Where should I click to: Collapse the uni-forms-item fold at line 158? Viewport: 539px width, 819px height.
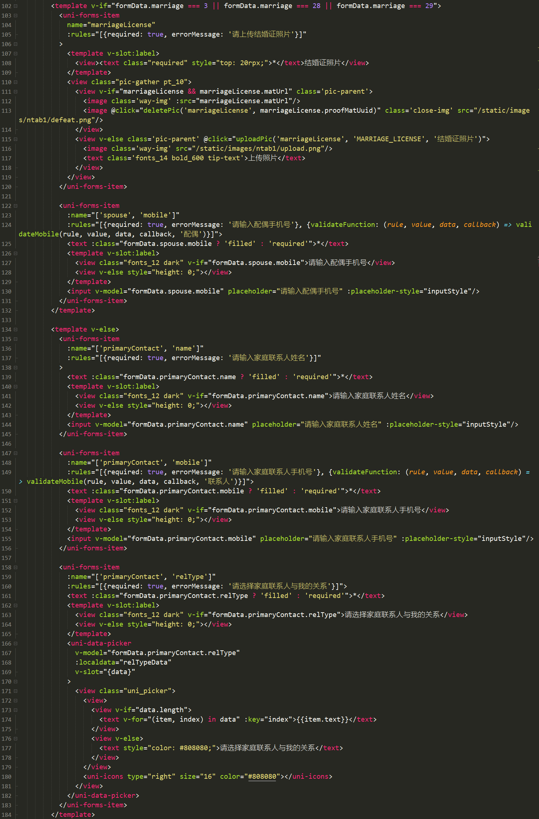point(15,567)
